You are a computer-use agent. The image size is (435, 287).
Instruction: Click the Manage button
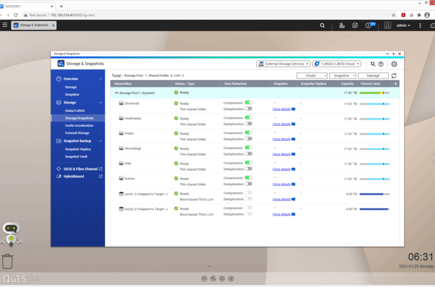click(373, 76)
